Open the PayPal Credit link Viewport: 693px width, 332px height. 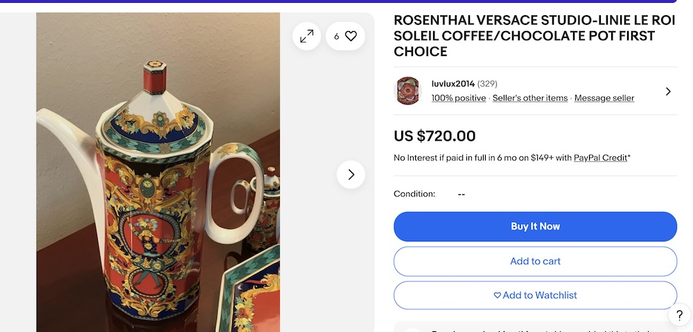[x=600, y=158]
